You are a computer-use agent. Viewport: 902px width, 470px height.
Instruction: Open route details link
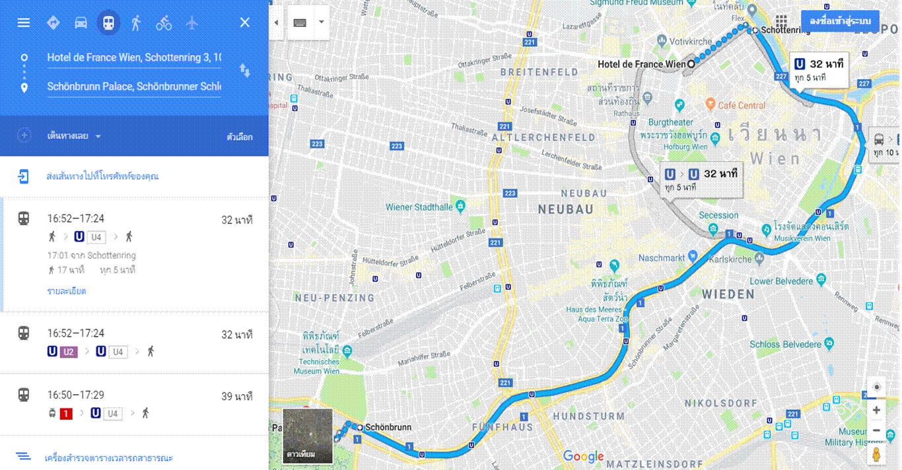[x=67, y=291]
